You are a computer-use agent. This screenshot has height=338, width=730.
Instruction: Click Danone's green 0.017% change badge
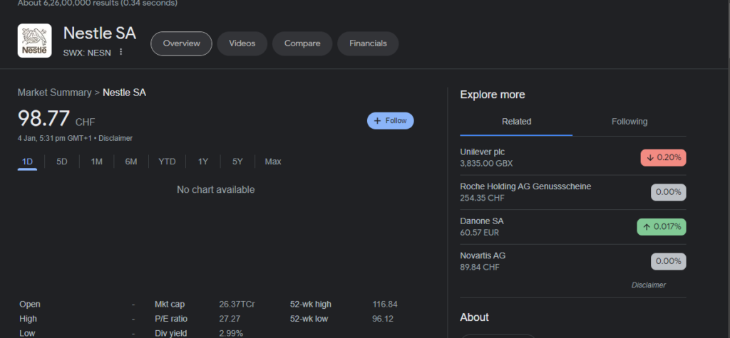point(662,227)
